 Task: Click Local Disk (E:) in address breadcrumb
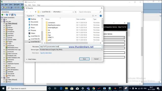pyautogui.click(x=46, y=12)
